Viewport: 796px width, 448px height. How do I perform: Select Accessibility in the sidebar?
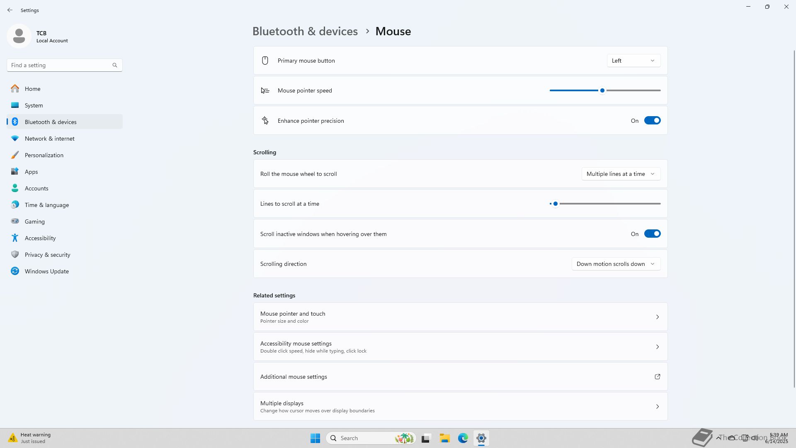tap(40, 238)
